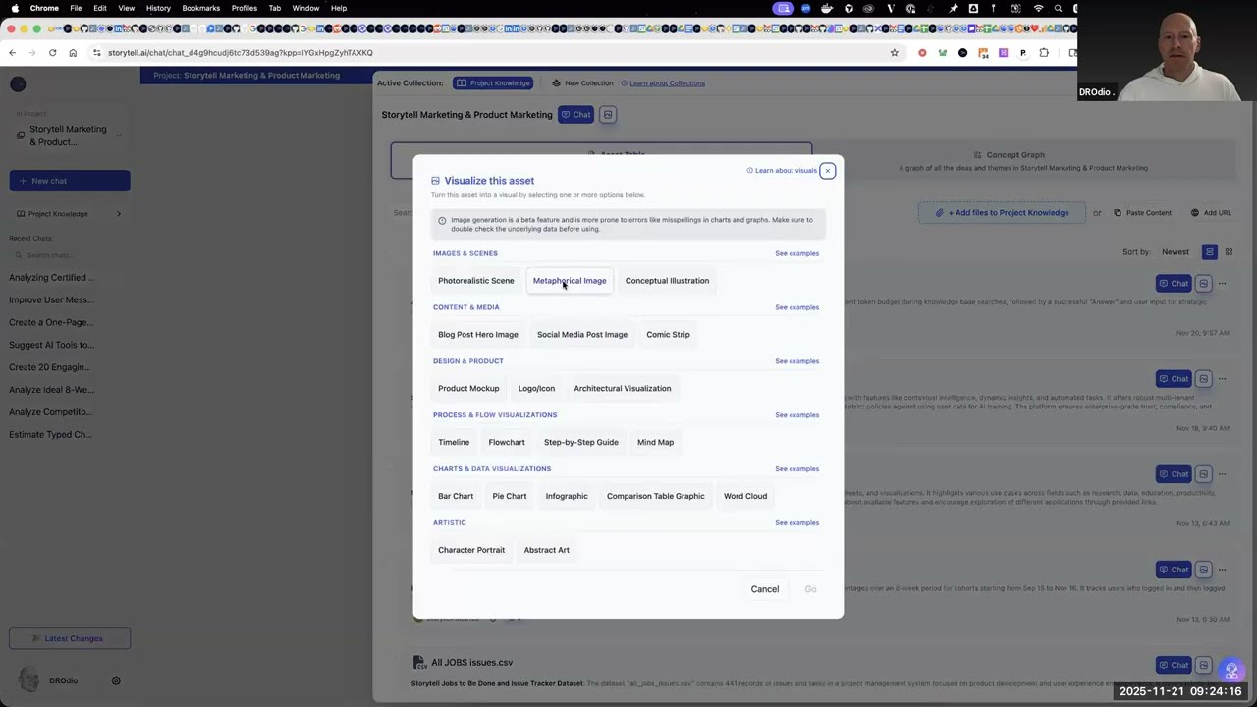Switch to grid view icon
Viewport: 1257px width, 707px height.
(x=1229, y=252)
